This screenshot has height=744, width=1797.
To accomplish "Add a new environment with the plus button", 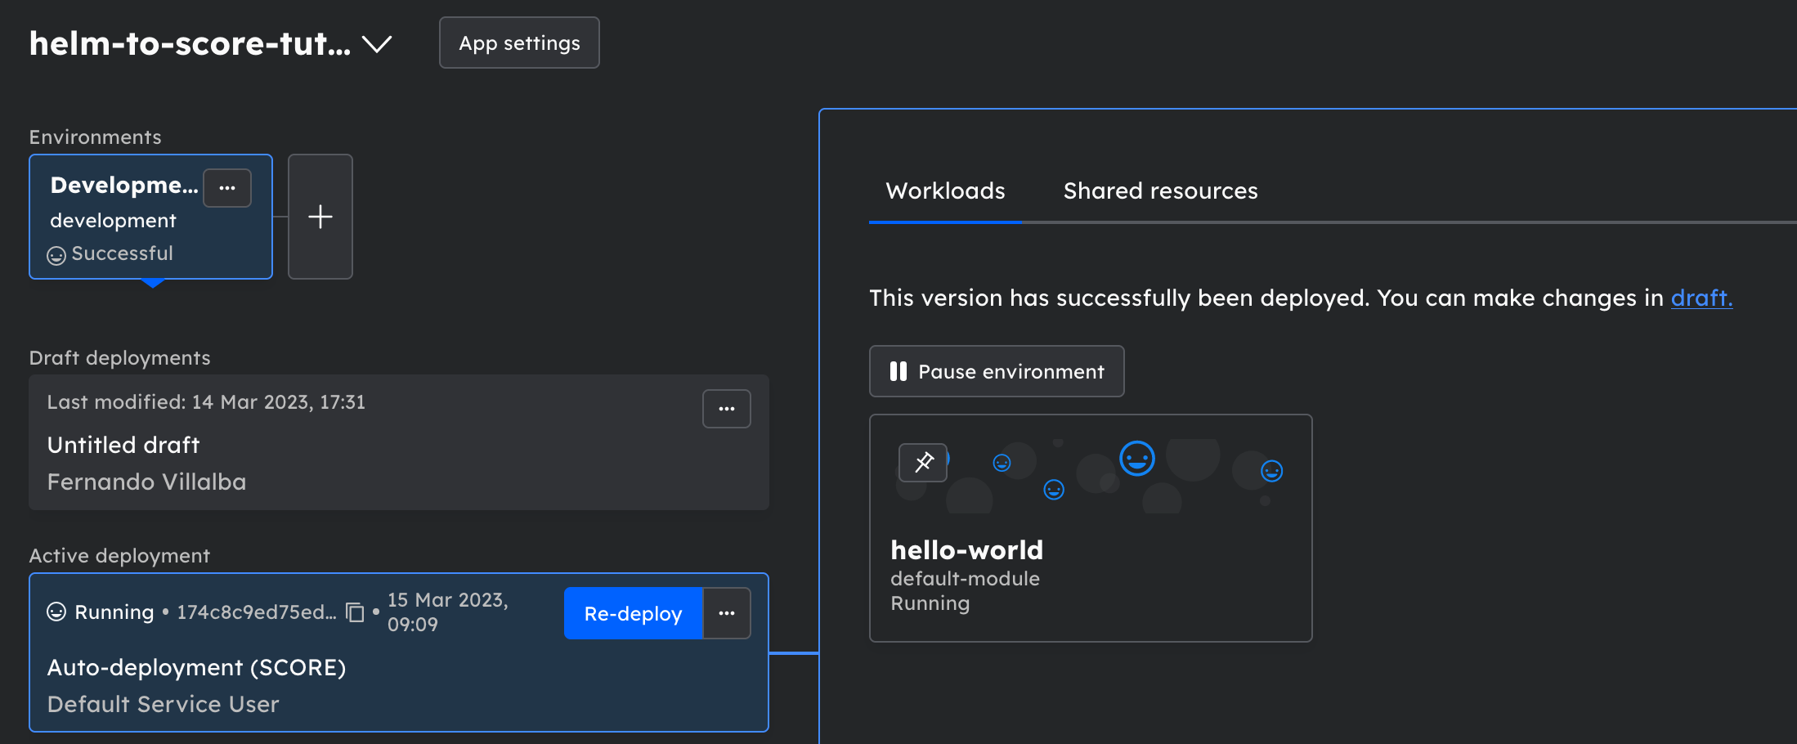I will point(320,217).
